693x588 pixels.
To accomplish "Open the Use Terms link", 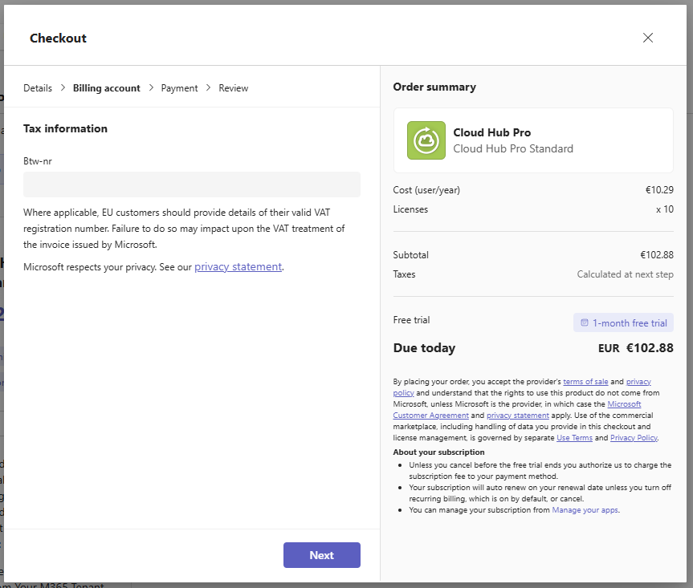I will [574, 438].
